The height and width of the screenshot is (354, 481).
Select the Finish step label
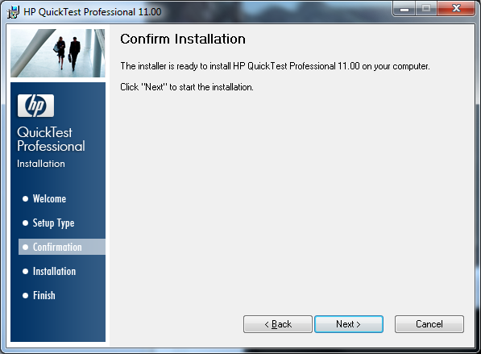pyautogui.click(x=44, y=296)
